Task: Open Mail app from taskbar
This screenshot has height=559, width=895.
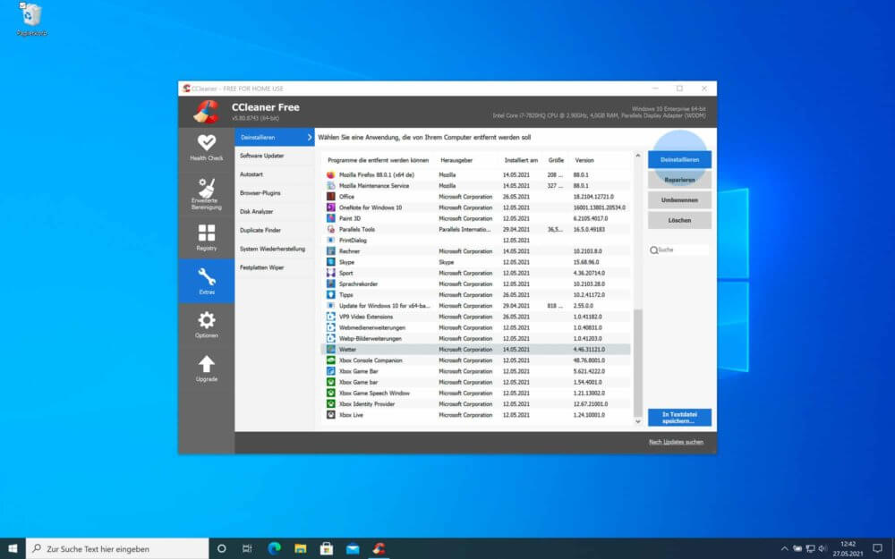Action: tap(353, 549)
